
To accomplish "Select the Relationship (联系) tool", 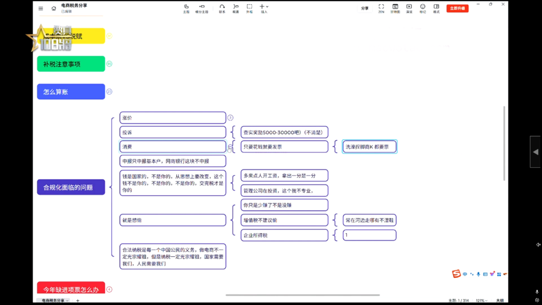I will (x=222, y=8).
